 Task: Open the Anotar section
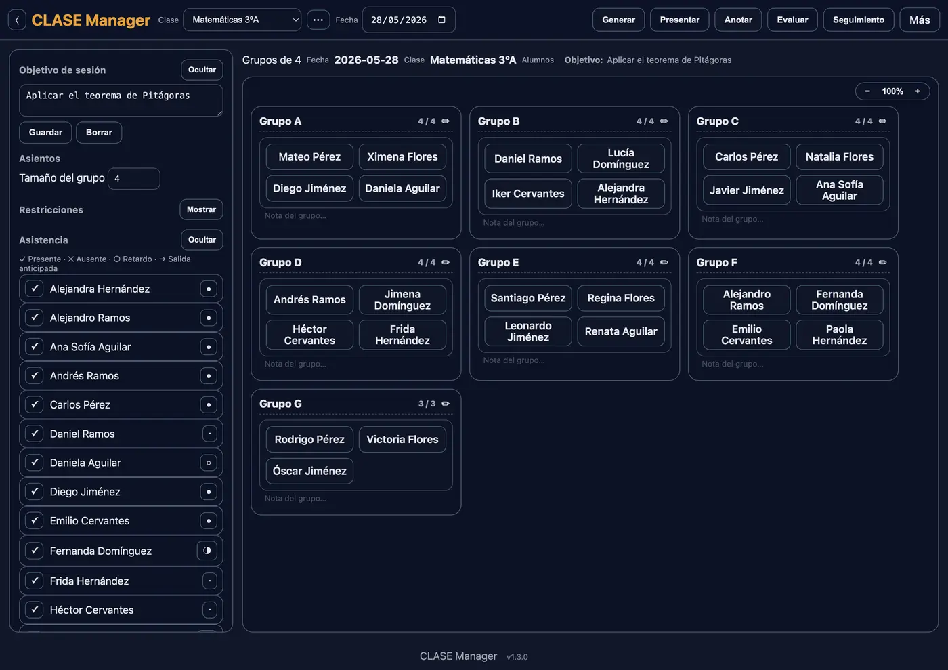click(x=738, y=20)
